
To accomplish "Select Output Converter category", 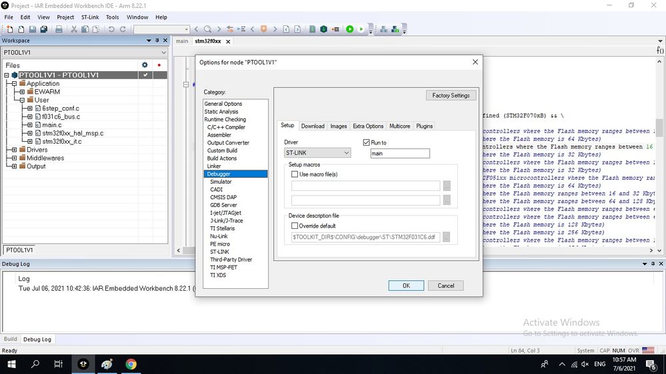I will (x=228, y=143).
